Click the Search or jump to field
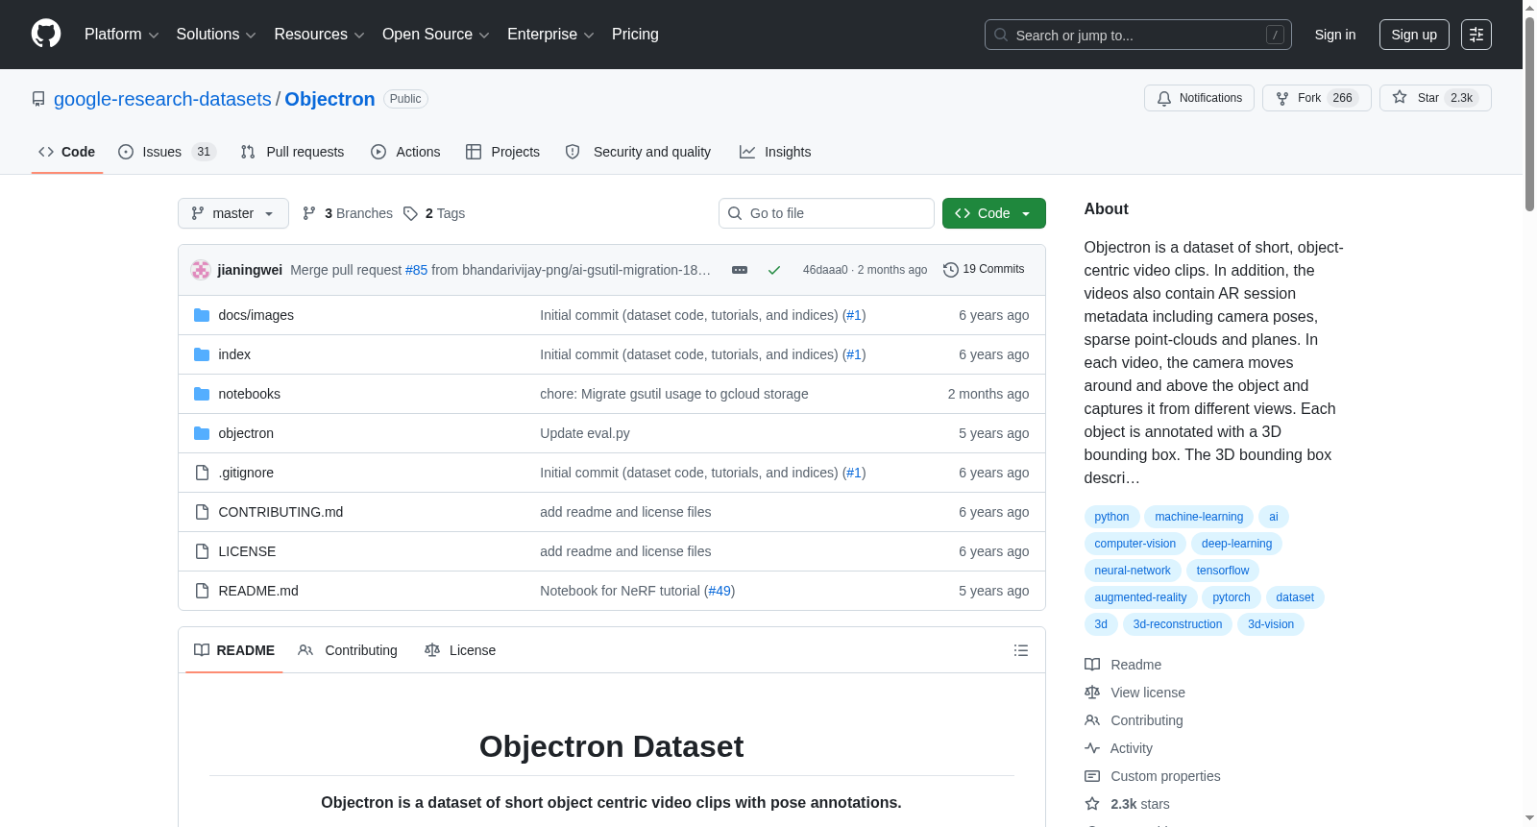This screenshot has width=1537, height=827. [x=1138, y=35]
